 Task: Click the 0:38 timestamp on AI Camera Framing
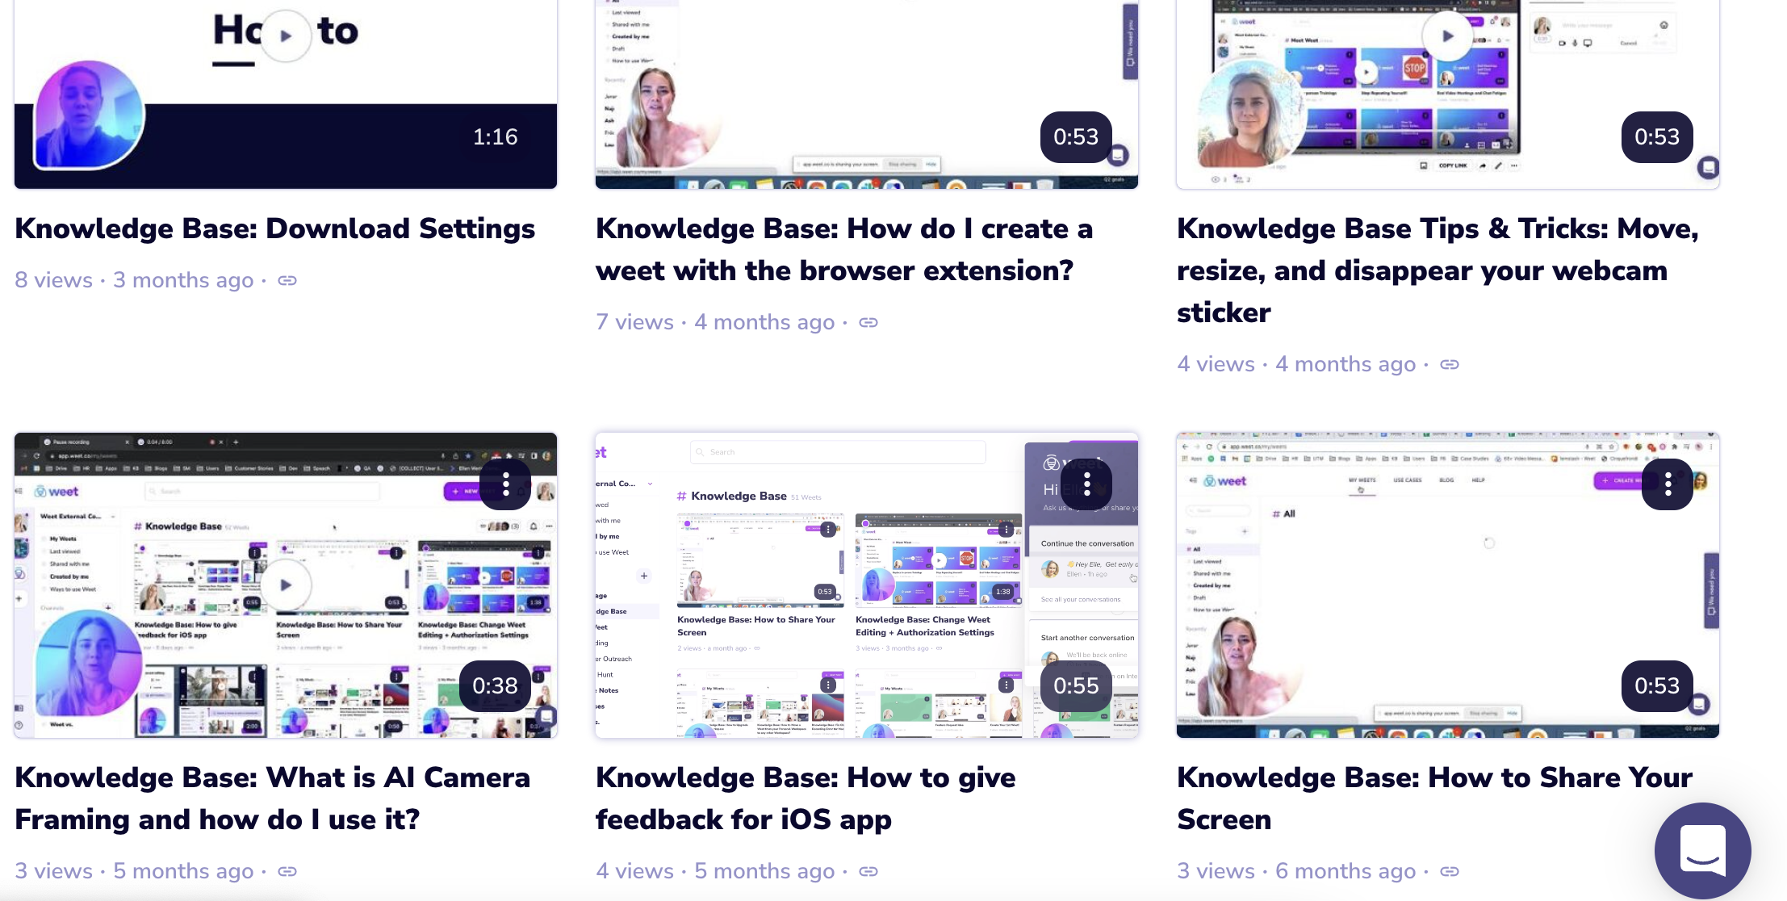(x=492, y=686)
